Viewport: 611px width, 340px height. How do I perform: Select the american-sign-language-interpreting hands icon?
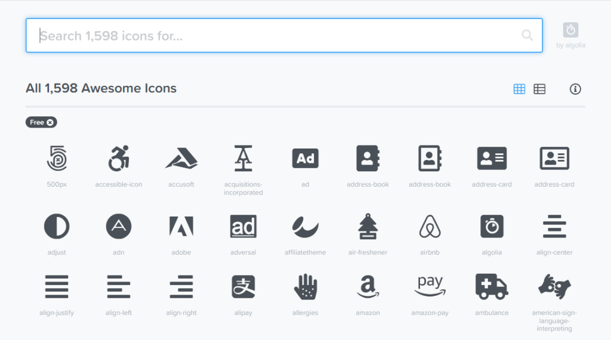(x=554, y=287)
